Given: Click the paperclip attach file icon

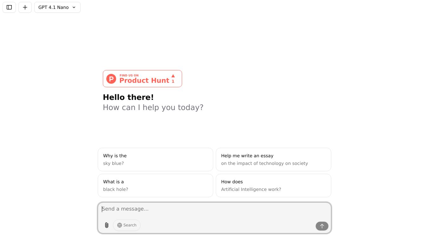Looking at the screenshot, I should (x=107, y=225).
